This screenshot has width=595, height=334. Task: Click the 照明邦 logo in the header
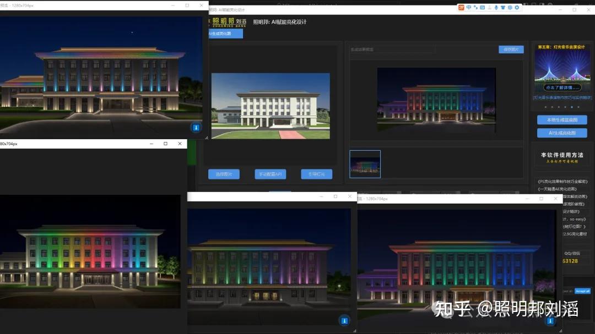229,23
